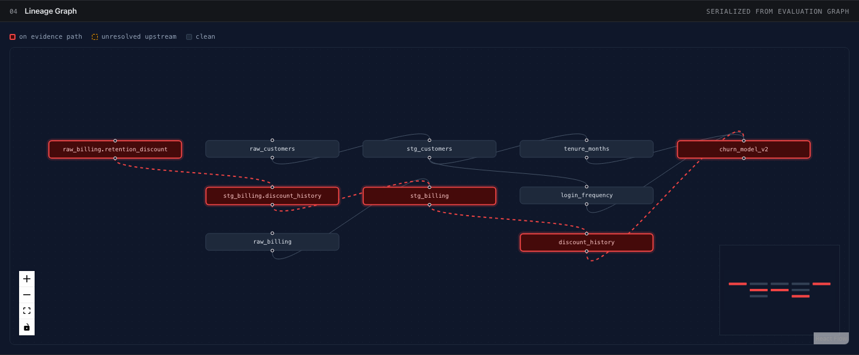859x355 pixels.
Task: Click top handle of churn_model_v2 node
Action: [744, 141]
